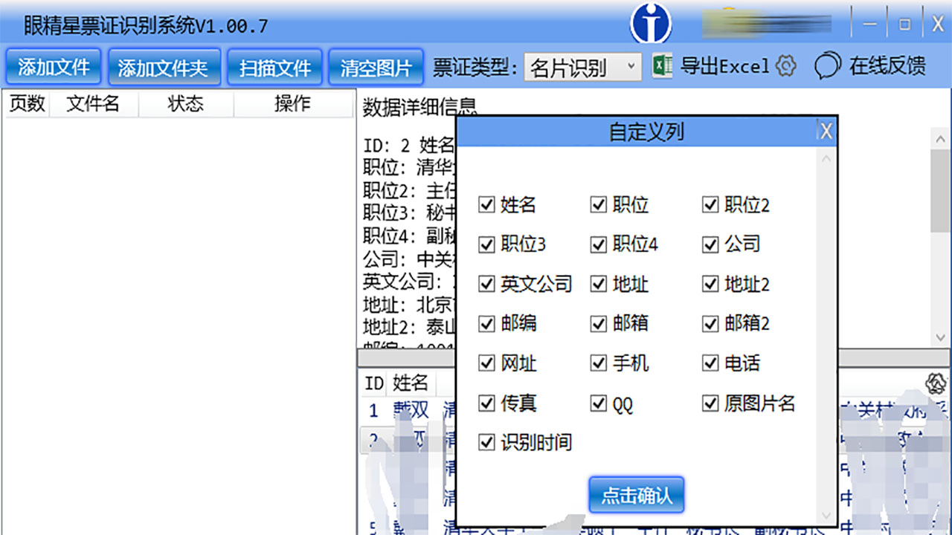
Task: Toggle the 职位3 checkbox
Action: pyautogui.click(x=486, y=244)
